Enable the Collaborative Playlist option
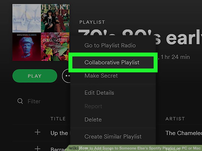 point(112,62)
